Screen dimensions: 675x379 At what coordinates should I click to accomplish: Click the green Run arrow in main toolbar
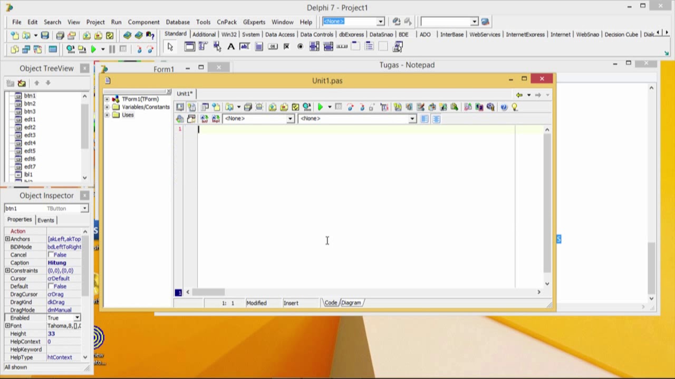[x=93, y=49]
